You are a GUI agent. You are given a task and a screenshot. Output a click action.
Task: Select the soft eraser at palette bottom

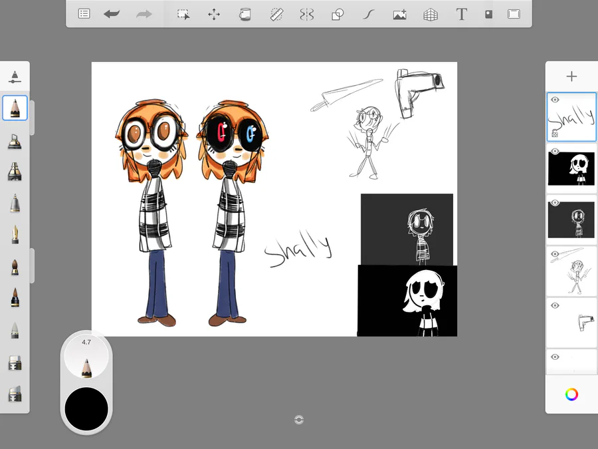coord(15,394)
